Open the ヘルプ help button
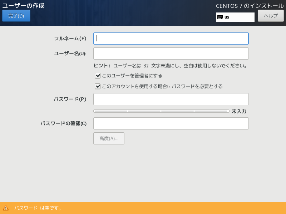The image size is (286, 214). tap(271, 16)
